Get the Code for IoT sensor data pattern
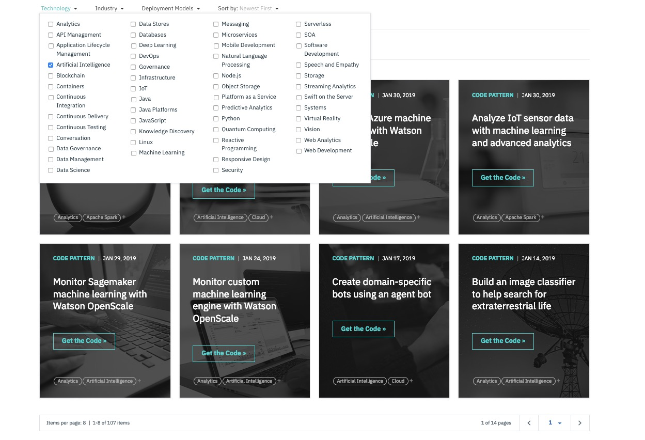 [x=503, y=178]
